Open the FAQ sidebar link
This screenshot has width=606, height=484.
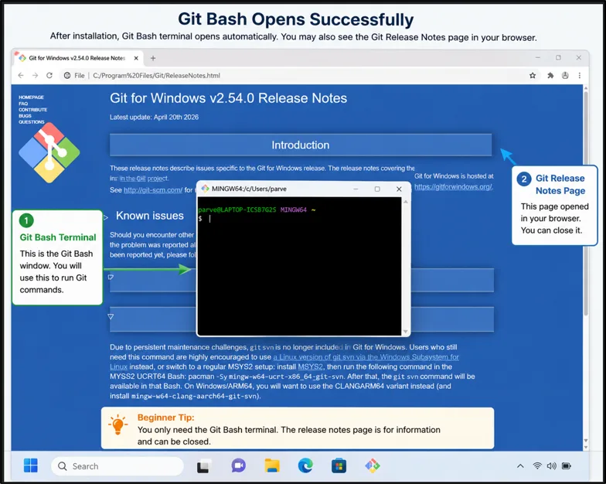tap(23, 104)
